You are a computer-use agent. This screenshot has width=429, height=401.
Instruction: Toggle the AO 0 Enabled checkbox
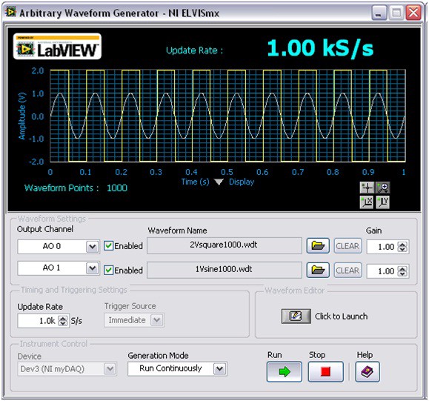click(x=109, y=246)
